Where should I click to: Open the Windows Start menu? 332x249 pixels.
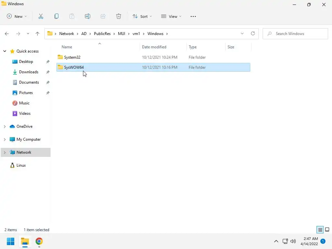(x=11, y=241)
